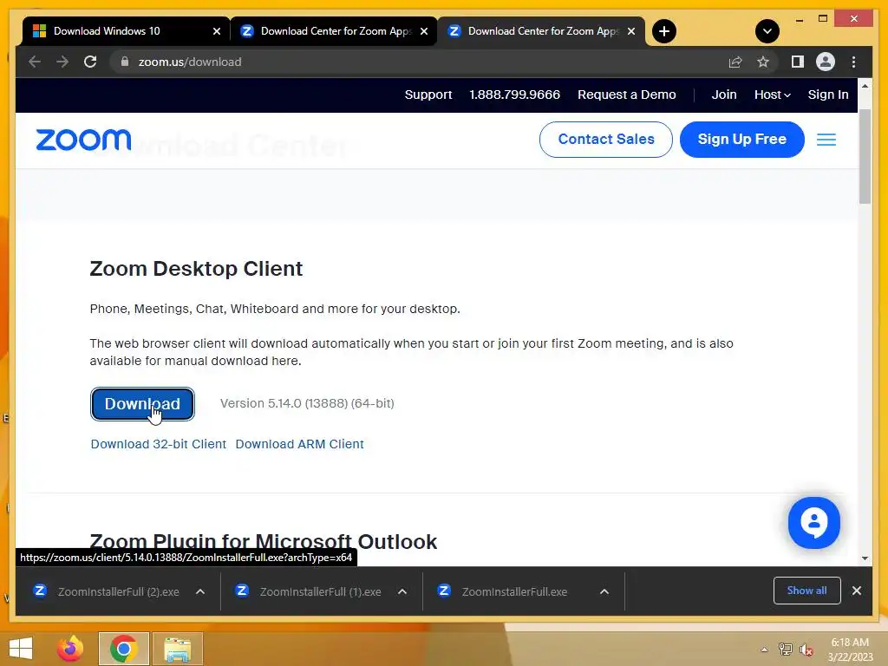The image size is (888, 666).
Task: Click the Contact Sales button
Action: pyautogui.click(x=606, y=140)
